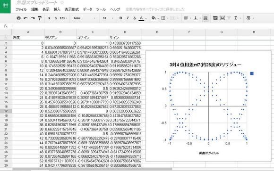The height and width of the screenshot is (171, 274).
Task: Open the Arial font dropdown
Action: tap(85, 18)
